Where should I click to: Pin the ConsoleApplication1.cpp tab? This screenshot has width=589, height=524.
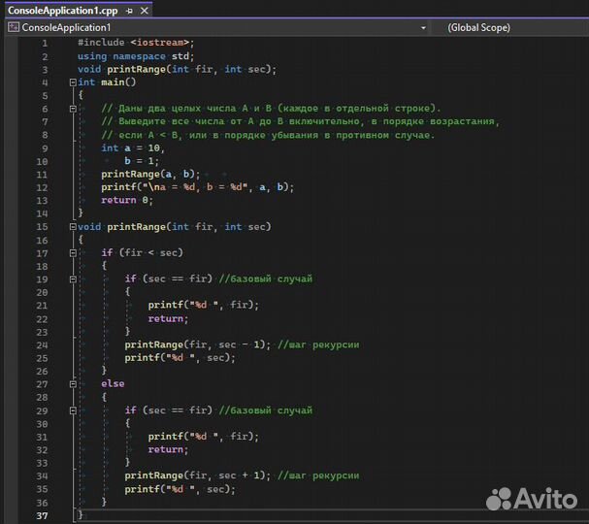click(130, 11)
